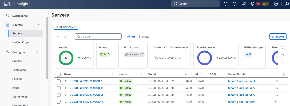Screen dimensions: 290x106
Task: Open the user profile icon
Action: pos(287,4)
